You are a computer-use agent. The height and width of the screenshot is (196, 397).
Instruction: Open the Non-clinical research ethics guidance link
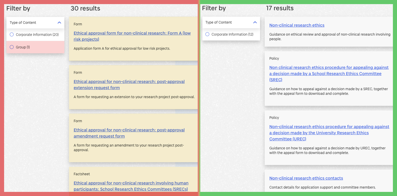click(x=297, y=25)
